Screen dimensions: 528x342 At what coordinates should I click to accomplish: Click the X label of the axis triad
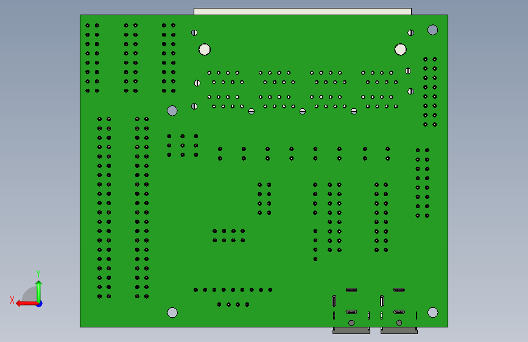pos(12,300)
